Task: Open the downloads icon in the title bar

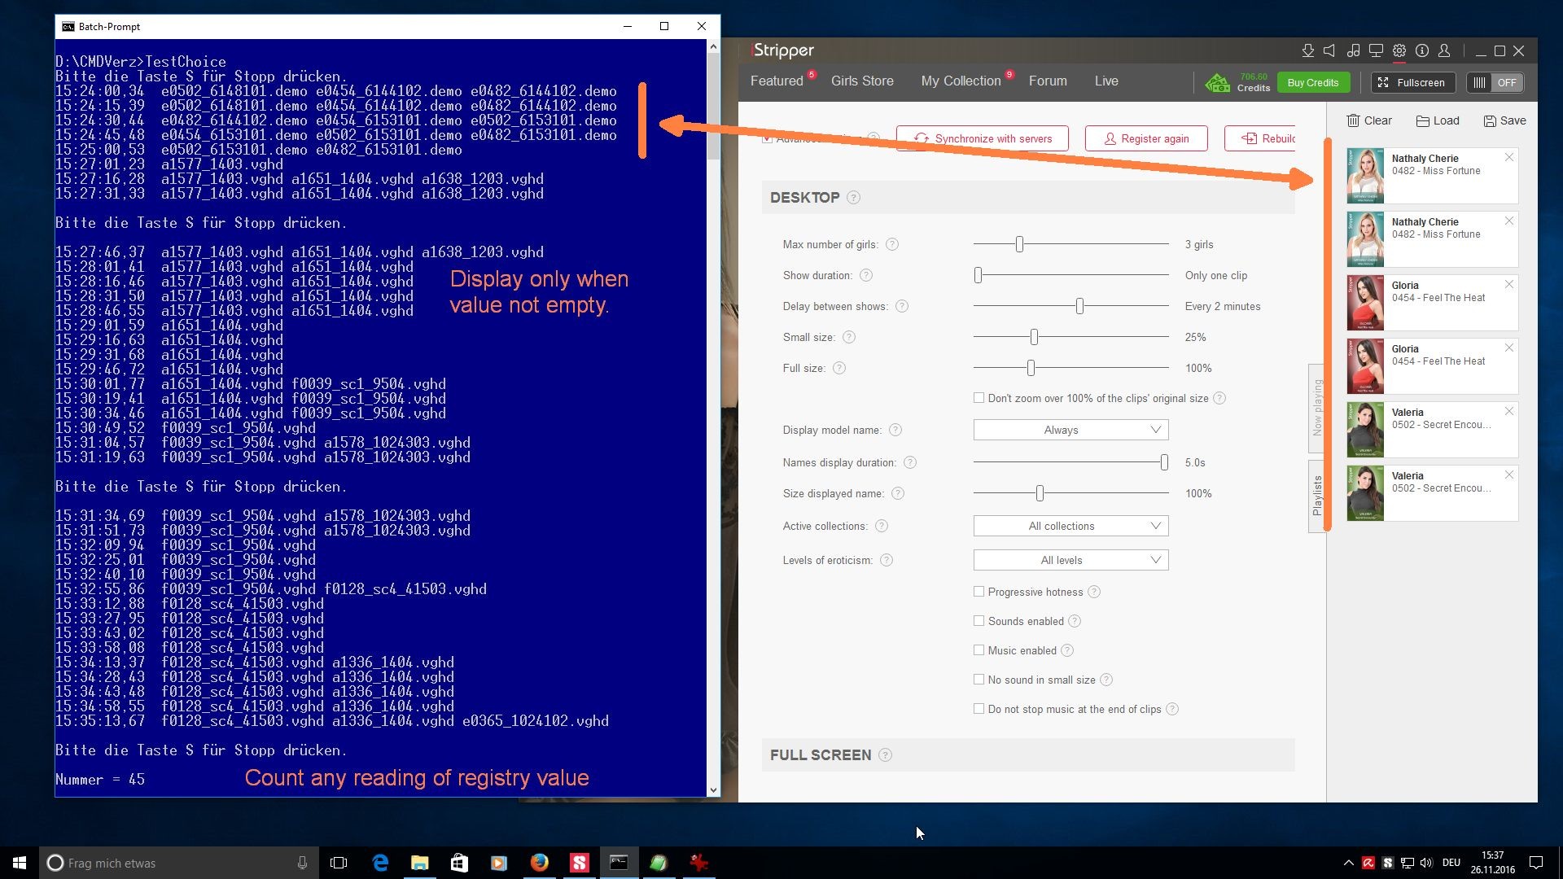Action: 1307,50
